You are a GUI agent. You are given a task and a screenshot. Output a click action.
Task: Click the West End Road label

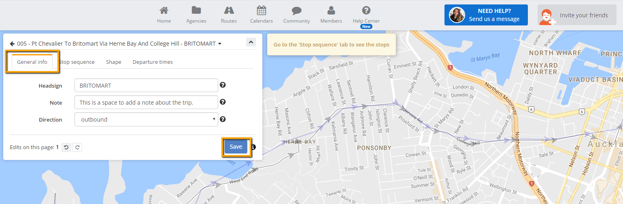[243, 176]
